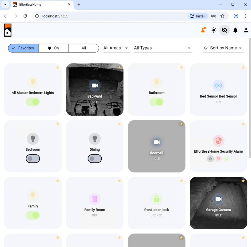The height and width of the screenshot is (247, 251).
Task: Open the All Areas dropdown
Action: [x=116, y=48]
